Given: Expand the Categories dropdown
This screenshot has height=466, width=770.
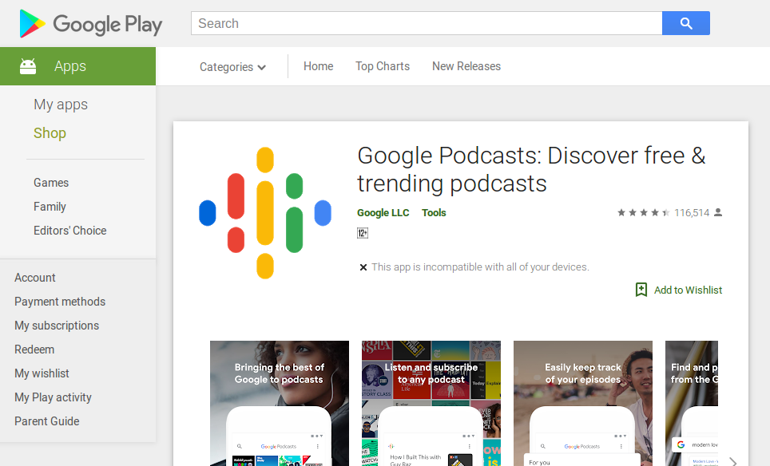Looking at the screenshot, I should (x=232, y=67).
